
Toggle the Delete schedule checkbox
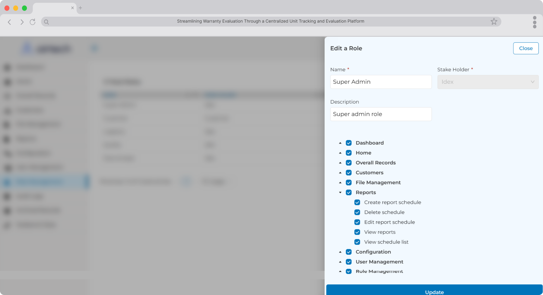(x=357, y=212)
